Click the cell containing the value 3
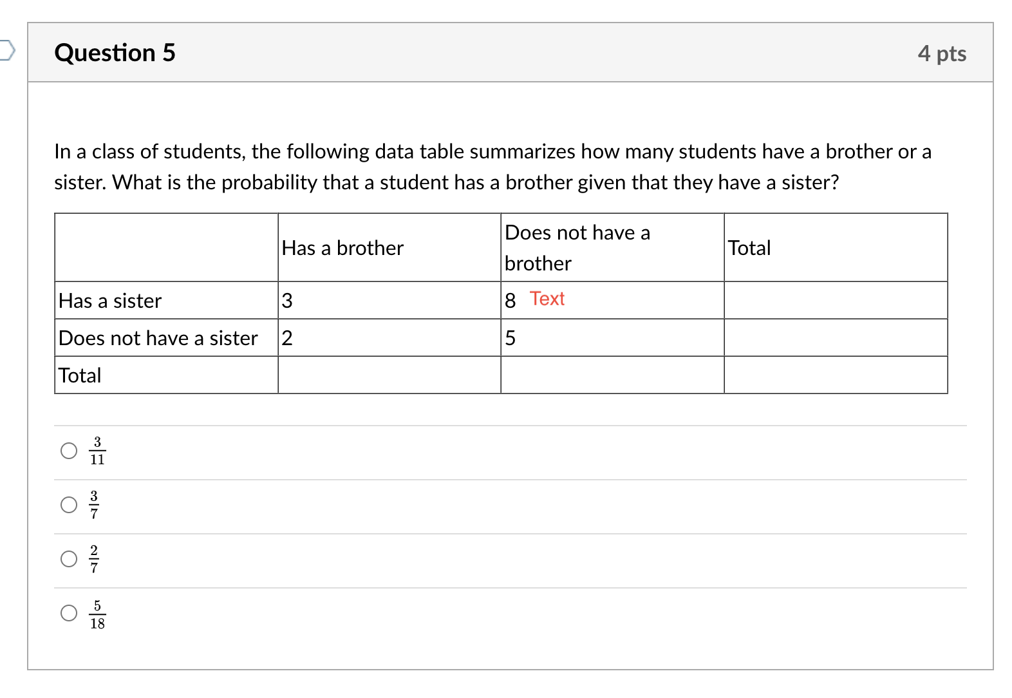The width and height of the screenshot is (1012, 698). tap(286, 300)
